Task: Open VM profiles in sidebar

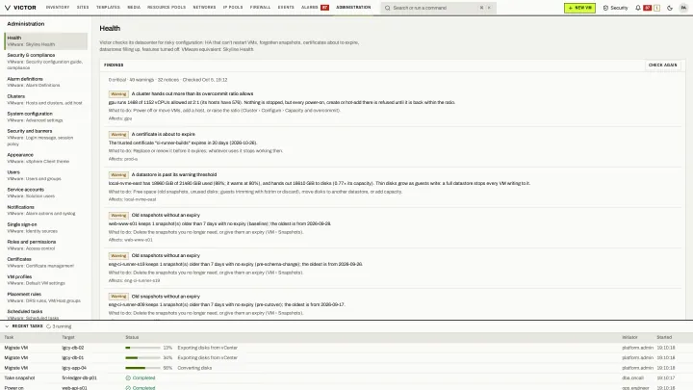Action: click(x=46, y=279)
